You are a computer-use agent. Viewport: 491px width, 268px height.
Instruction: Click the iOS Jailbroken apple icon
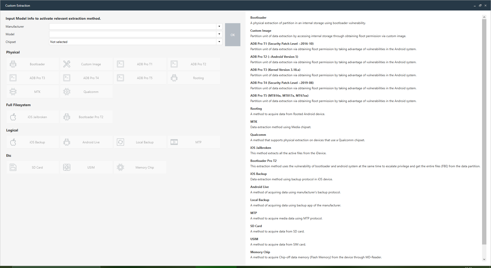13,117
